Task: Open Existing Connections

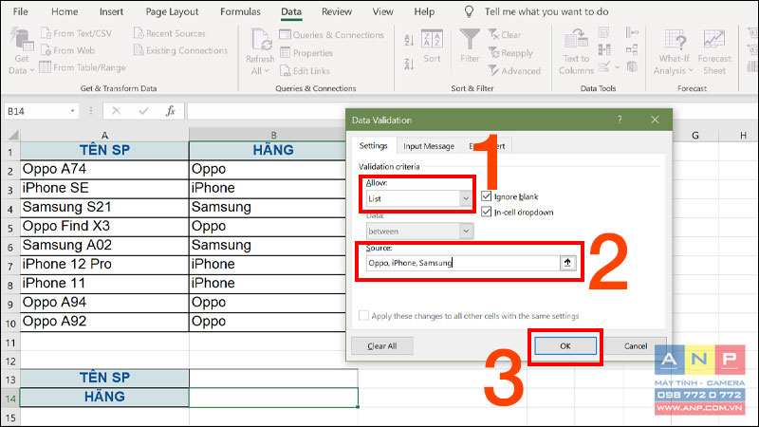Action: 180,50
